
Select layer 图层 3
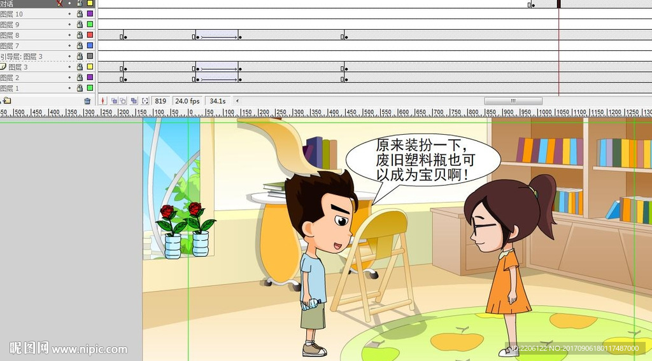pos(18,67)
